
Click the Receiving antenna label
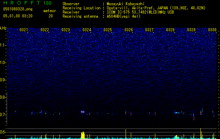(80, 16)
